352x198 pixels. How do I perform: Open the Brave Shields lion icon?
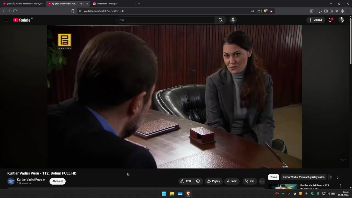pyautogui.click(x=265, y=11)
